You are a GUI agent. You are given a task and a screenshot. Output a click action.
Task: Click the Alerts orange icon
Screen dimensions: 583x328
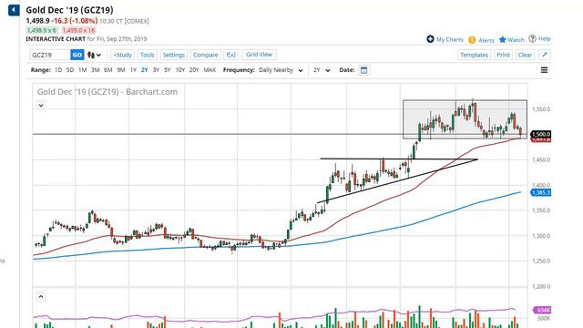[472, 40]
